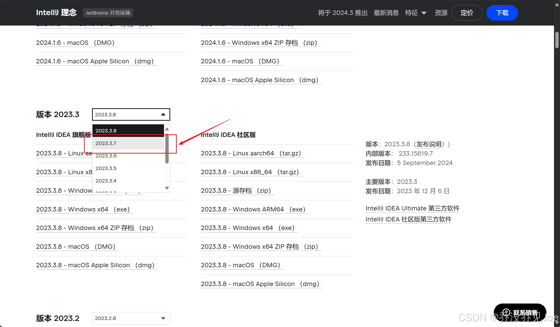The width and height of the screenshot is (560, 327).
Task: Click the page vertical scrollbar thumb
Action: pyautogui.click(x=557, y=40)
